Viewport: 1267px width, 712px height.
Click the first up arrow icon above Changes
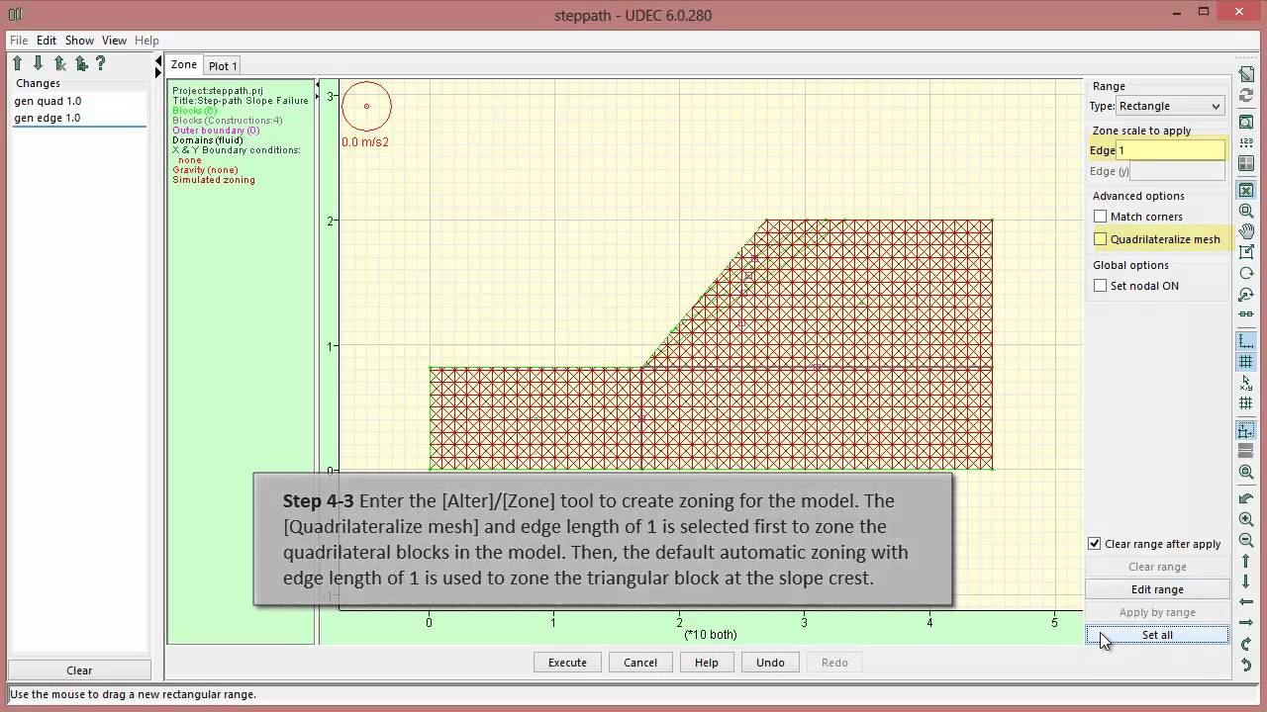point(17,63)
